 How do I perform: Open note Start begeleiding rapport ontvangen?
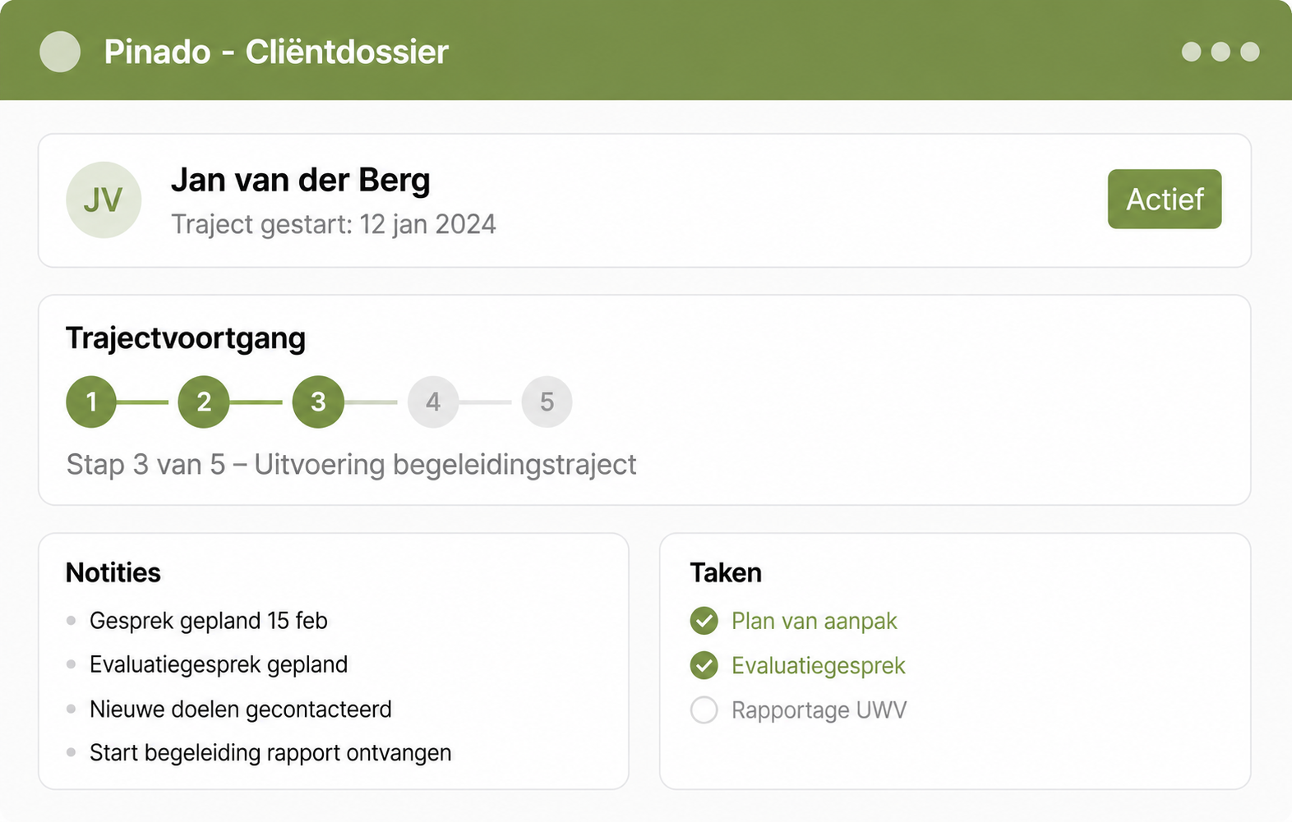pyautogui.click(x=270, y=753)
